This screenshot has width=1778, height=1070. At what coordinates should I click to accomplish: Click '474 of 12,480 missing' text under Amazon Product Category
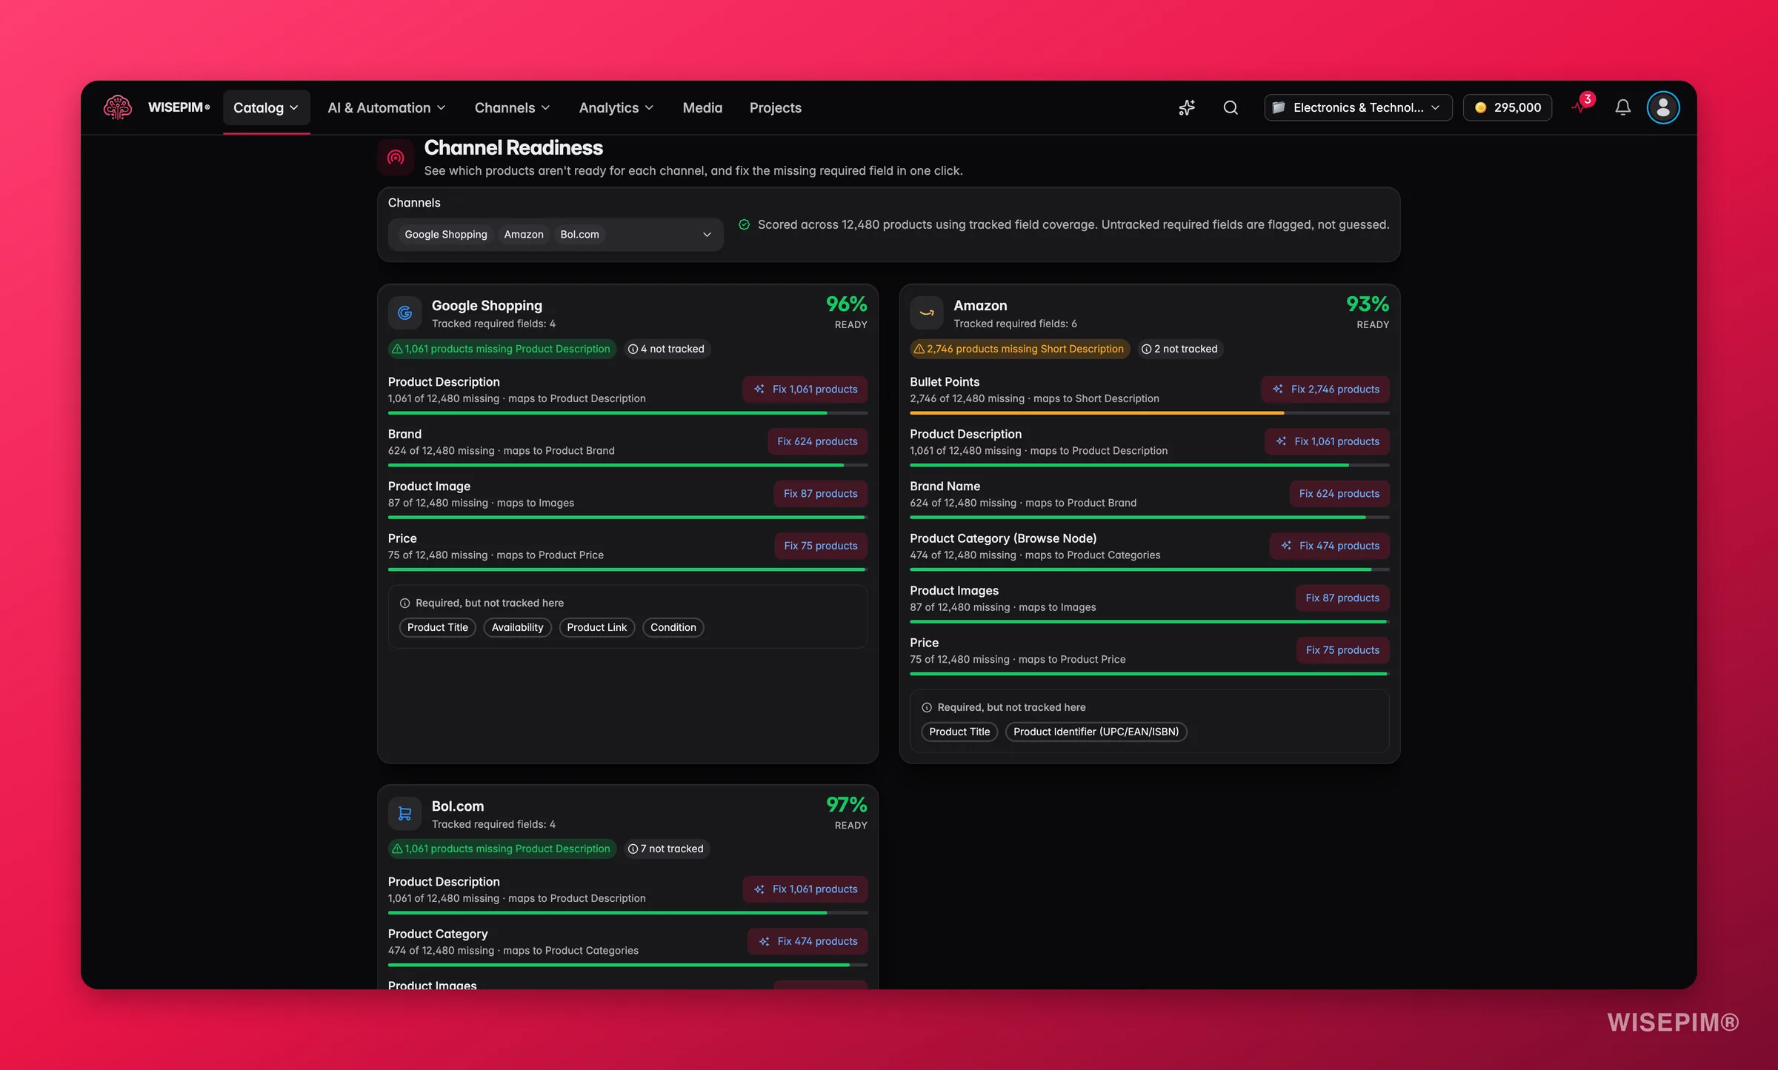pyautogui.click(x=962, y=555)
